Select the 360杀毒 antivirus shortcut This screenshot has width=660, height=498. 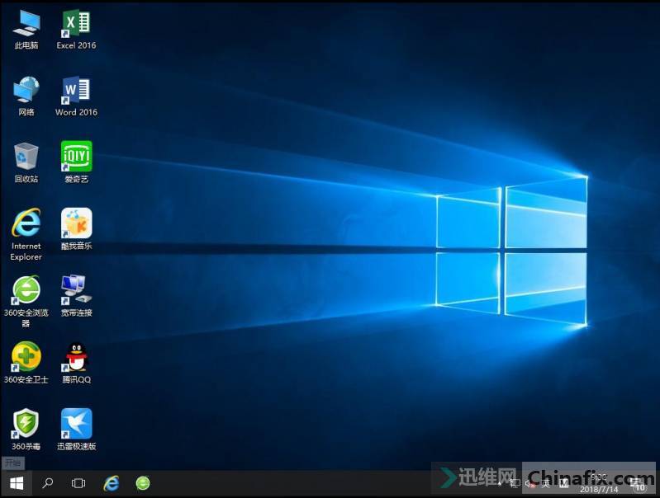click(26, 430)
